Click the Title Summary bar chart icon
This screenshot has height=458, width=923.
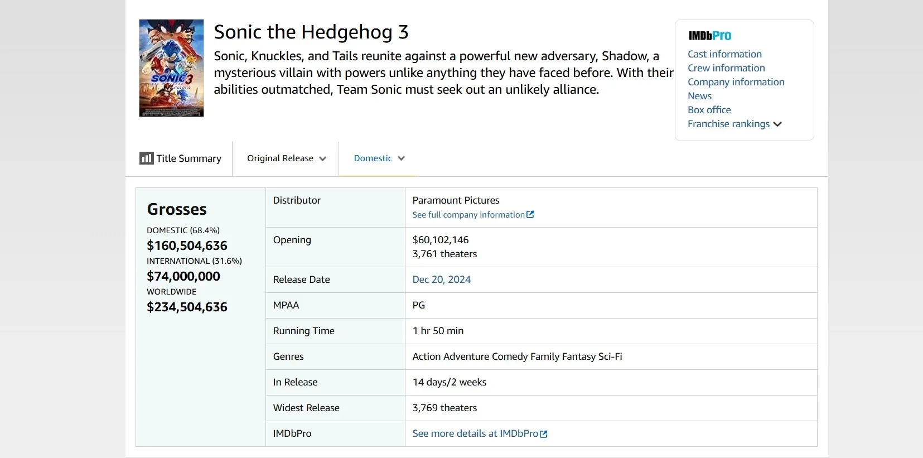[x=146, y=158]
